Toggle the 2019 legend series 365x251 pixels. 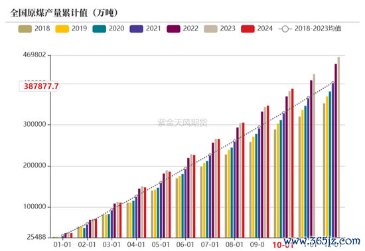71,29
